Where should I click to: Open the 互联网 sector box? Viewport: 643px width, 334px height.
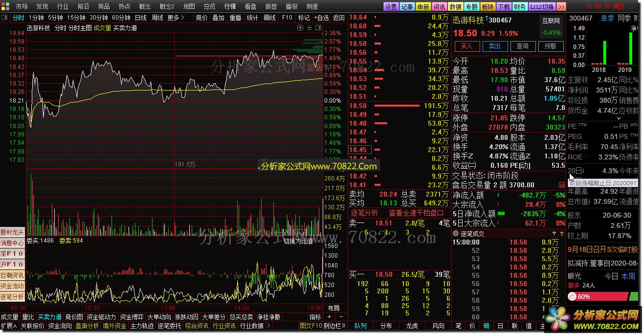click(x=552, y=27)
